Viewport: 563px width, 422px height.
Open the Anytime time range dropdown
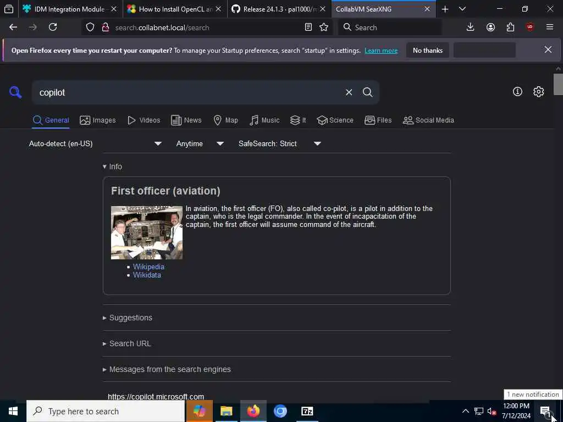click(200, 143)
